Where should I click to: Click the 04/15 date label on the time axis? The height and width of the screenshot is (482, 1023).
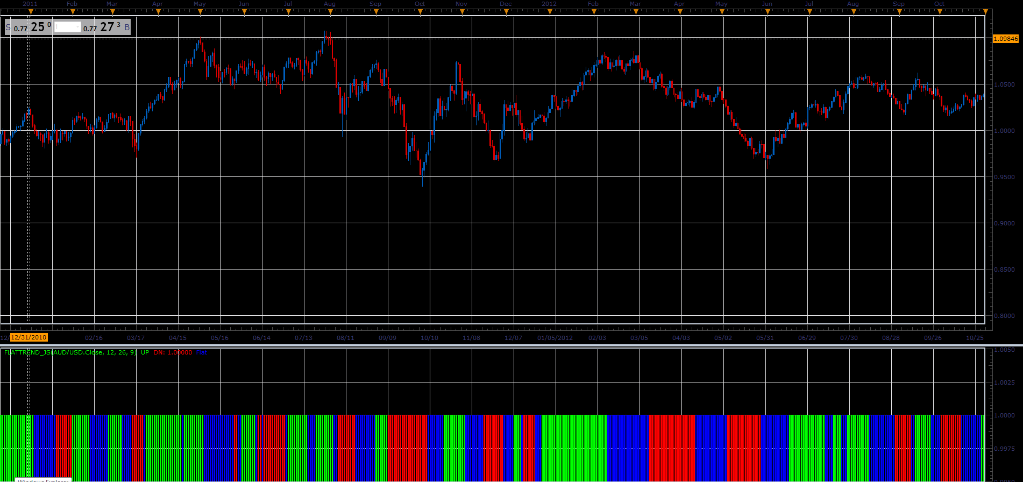coord(177,338)
